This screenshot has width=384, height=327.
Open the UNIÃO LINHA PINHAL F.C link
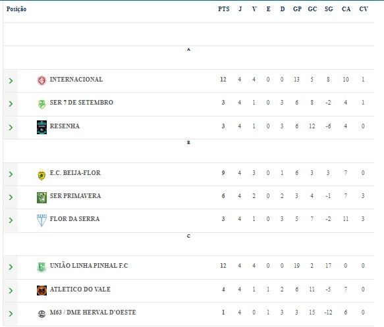coord(89,265)
